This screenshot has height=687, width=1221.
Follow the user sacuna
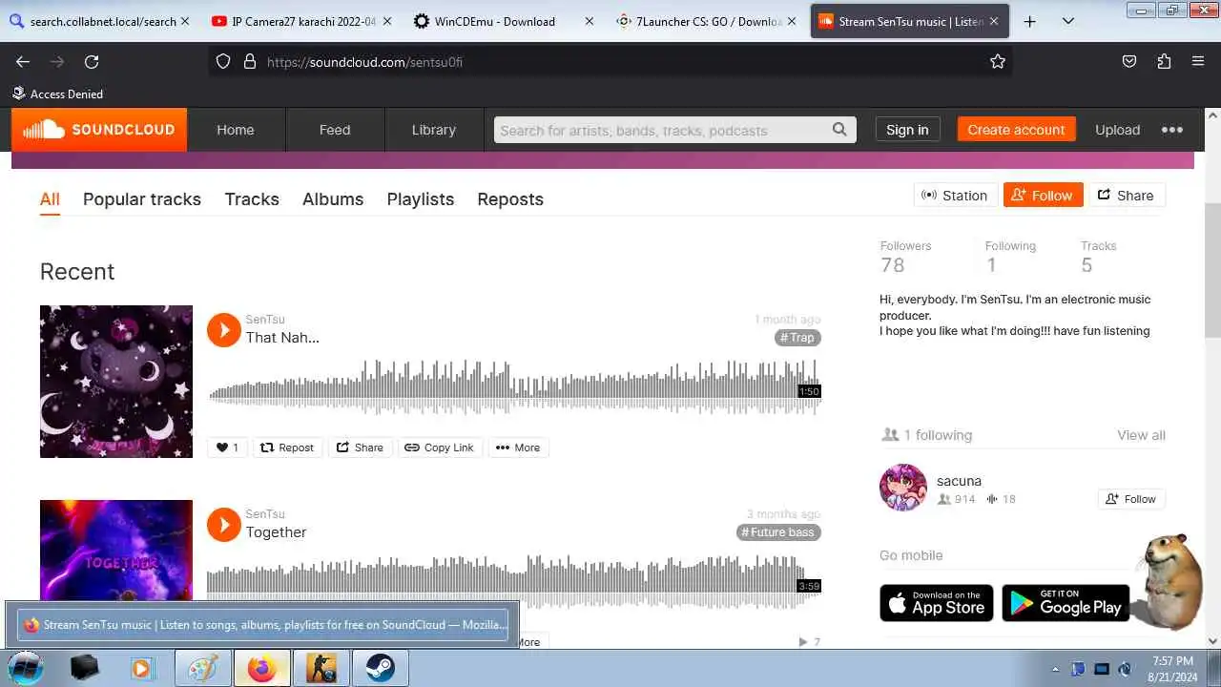click(1131, 499)
